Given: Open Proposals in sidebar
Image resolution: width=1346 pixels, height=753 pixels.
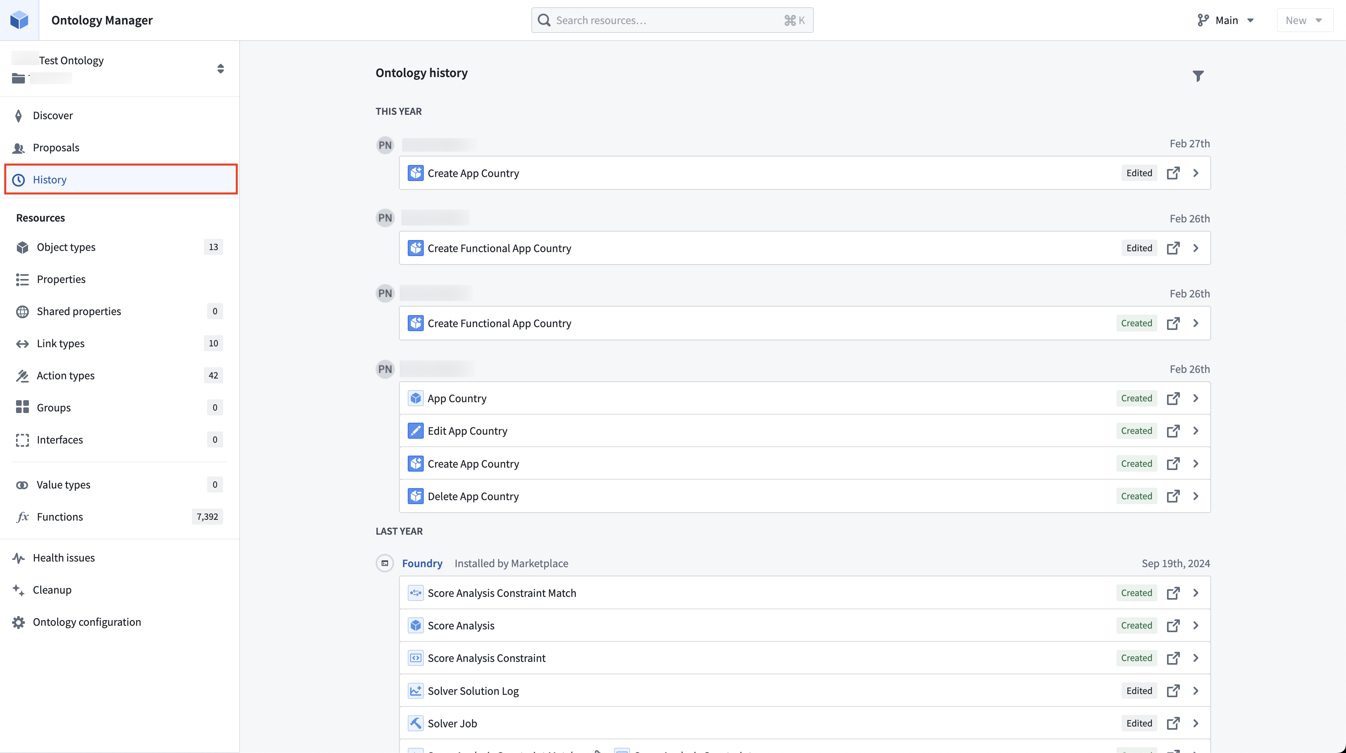Looking at the screenshot, I should point(120,147).
